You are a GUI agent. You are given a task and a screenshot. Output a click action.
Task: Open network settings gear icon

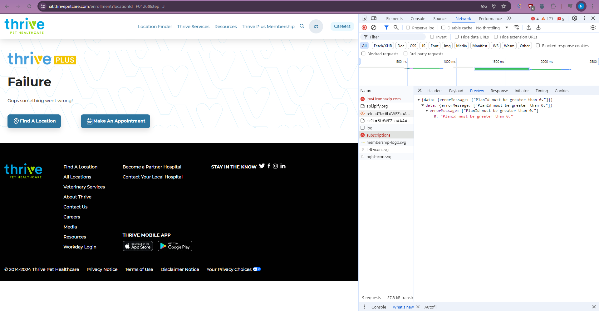tap(593, 28)
